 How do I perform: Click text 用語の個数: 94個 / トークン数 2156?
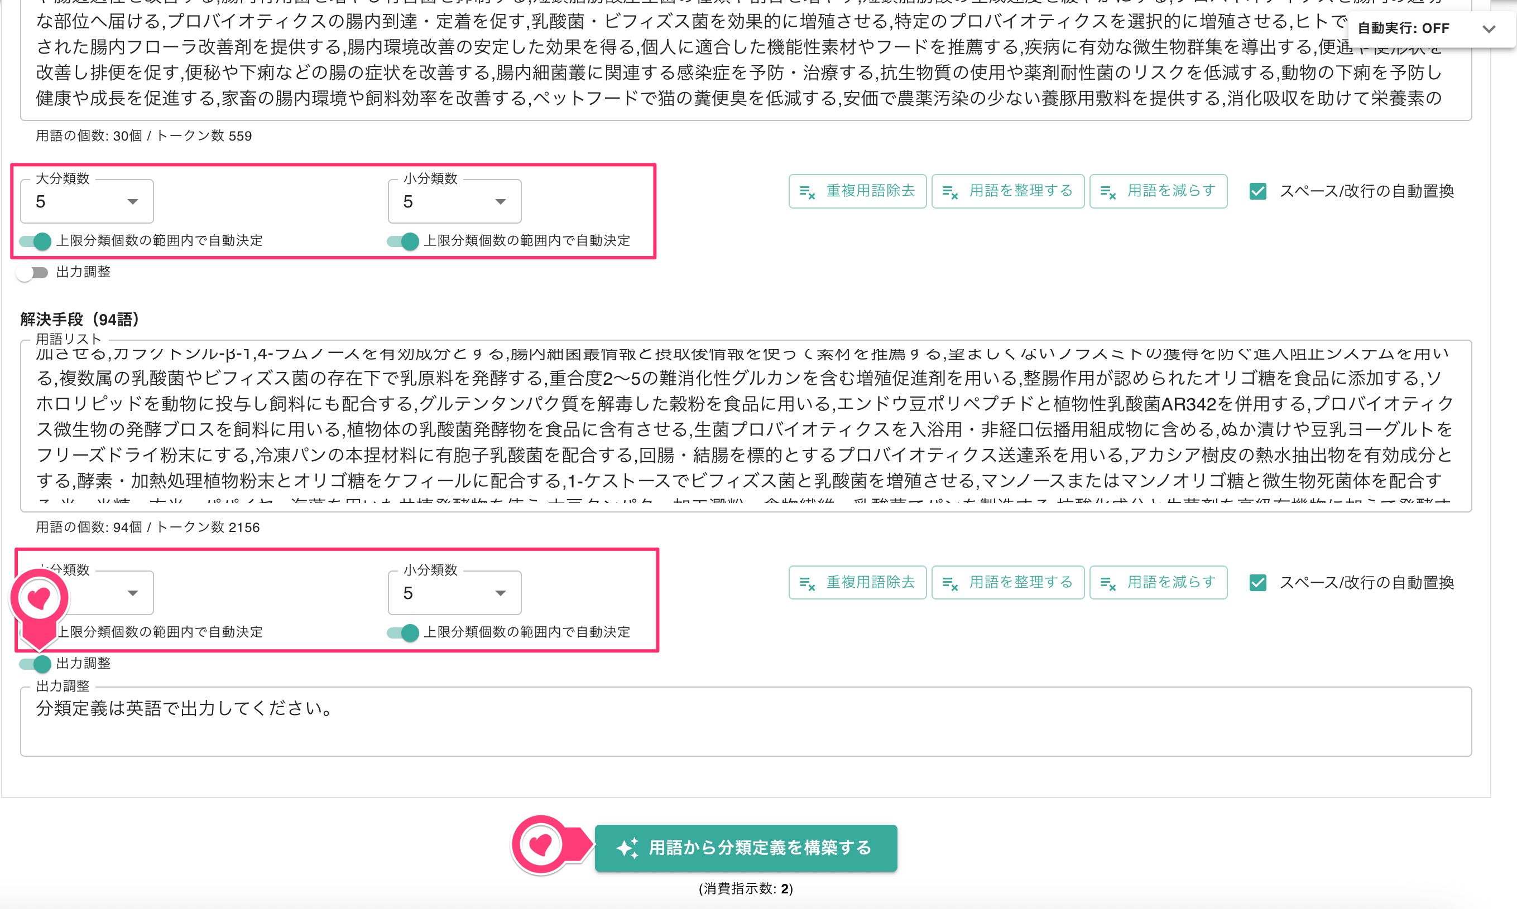click(x=148, y=528)
